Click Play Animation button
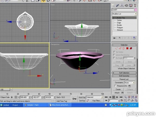156x117 pixels. (114, 97)
